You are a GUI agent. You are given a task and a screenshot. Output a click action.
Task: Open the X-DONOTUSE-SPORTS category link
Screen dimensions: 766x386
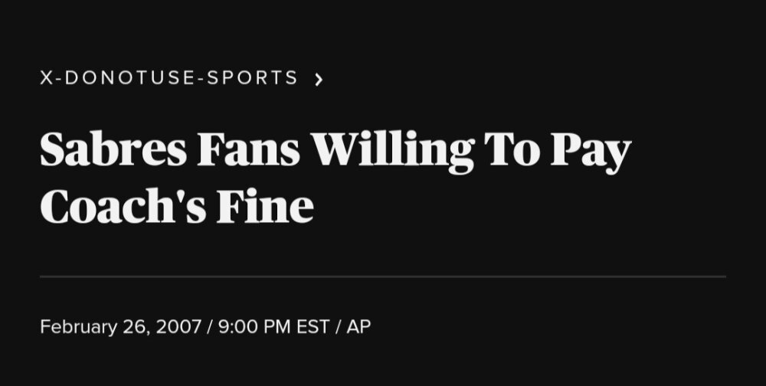(x=169, y=77)
